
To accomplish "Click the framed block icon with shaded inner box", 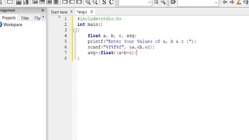I will (49, 2).
